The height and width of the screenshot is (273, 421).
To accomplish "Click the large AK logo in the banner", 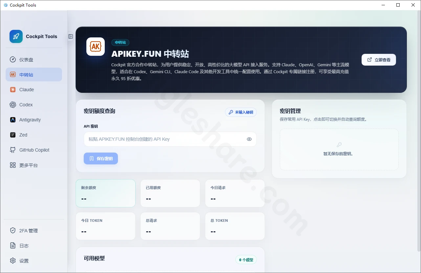I will point(96,47).
